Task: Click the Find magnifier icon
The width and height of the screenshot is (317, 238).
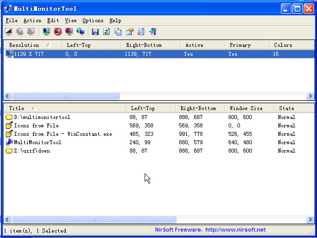Action: click(141, 32)
